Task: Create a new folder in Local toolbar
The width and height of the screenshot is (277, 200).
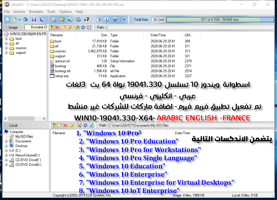Action: 60,125
